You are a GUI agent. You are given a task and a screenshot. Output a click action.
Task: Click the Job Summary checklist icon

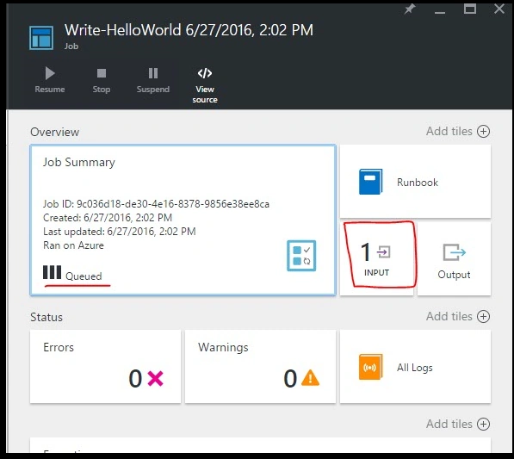(x=301, y=256)
